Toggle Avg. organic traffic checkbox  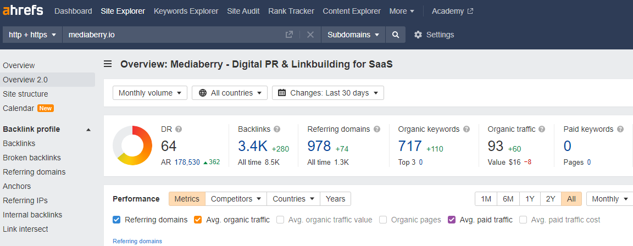[x=198, y=220]
